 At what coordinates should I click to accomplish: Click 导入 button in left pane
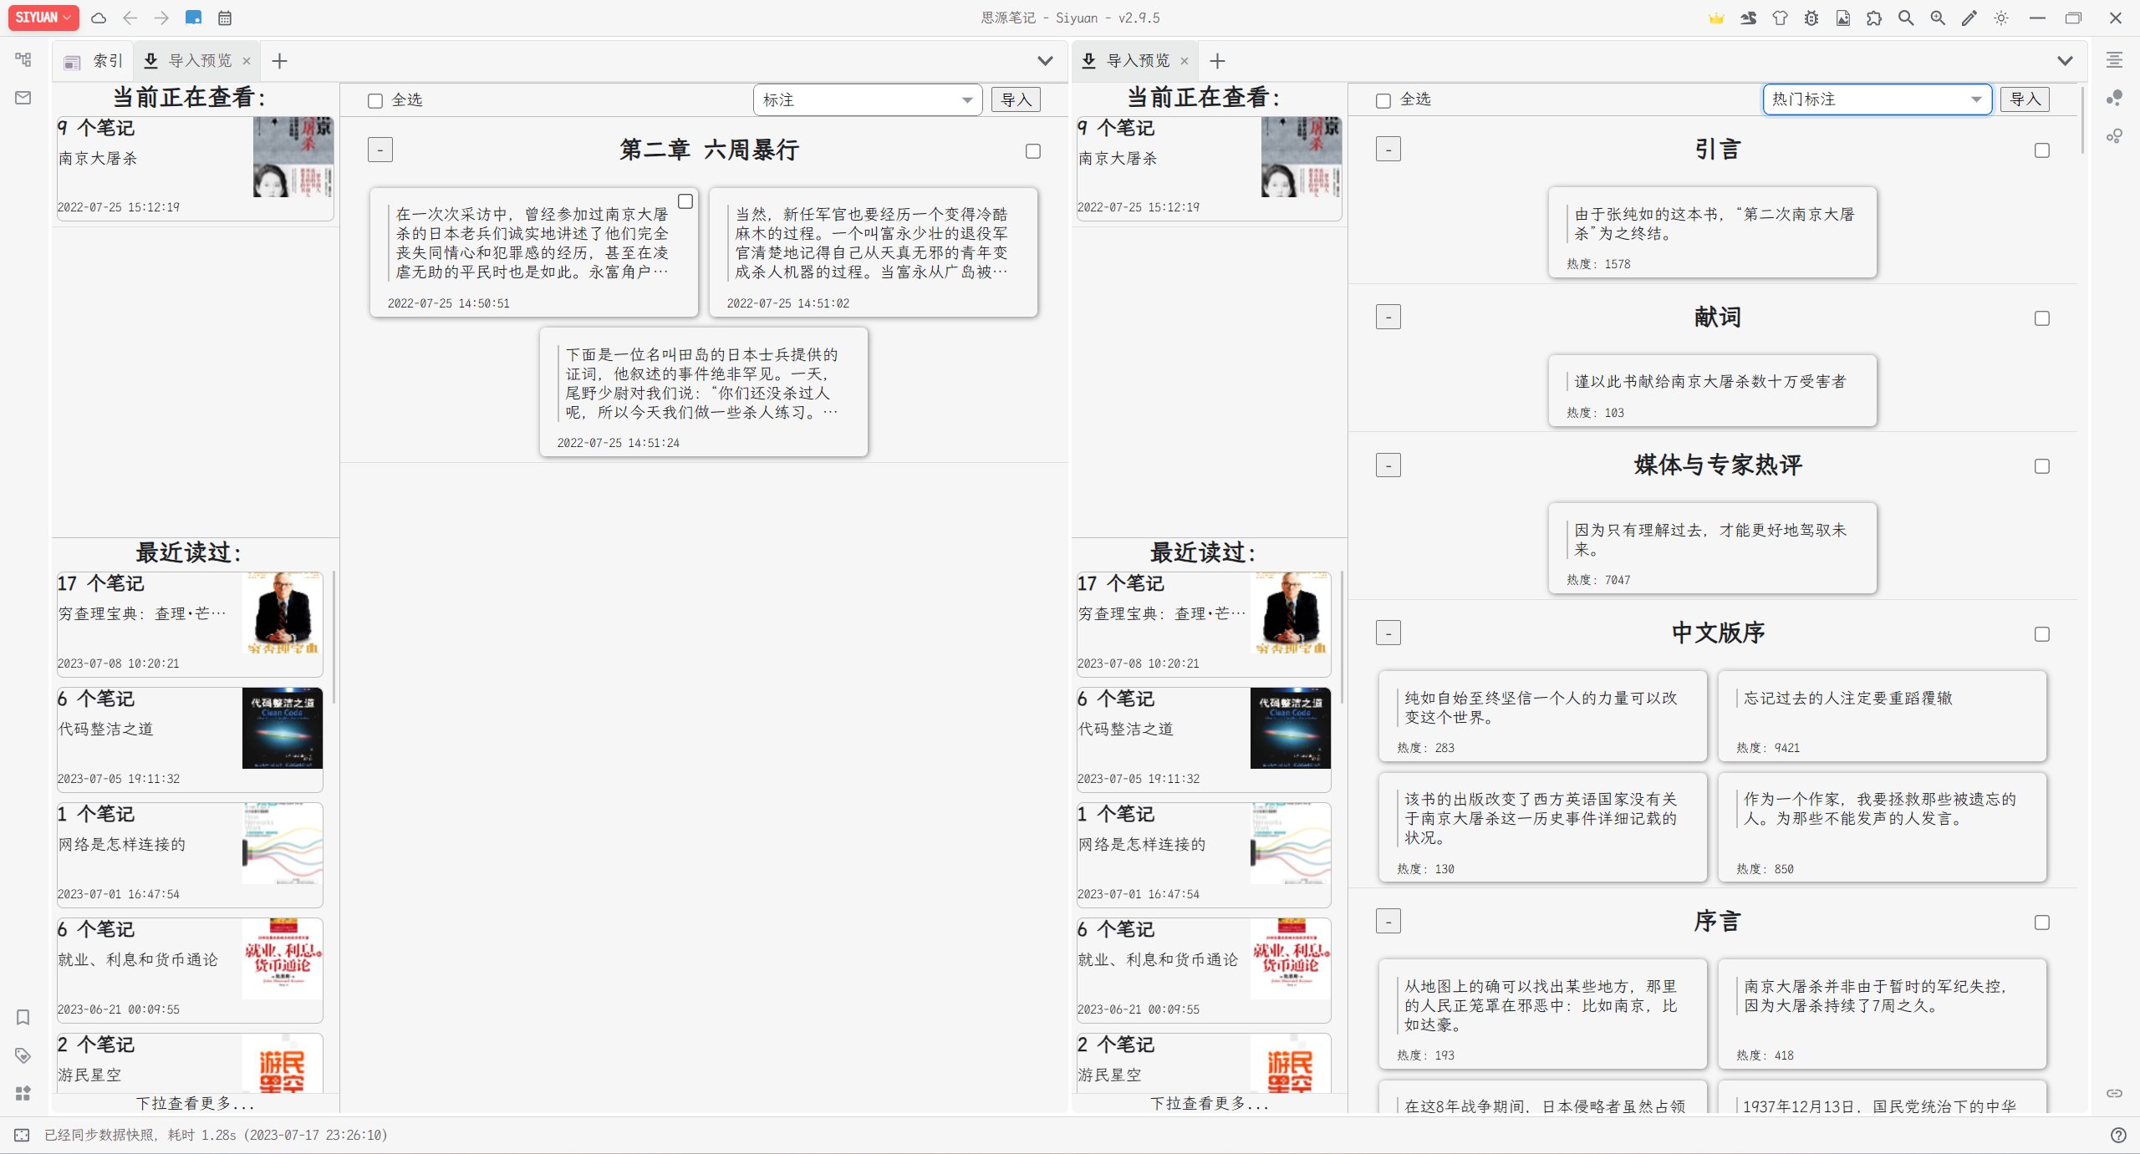(x=1016, y=100)
